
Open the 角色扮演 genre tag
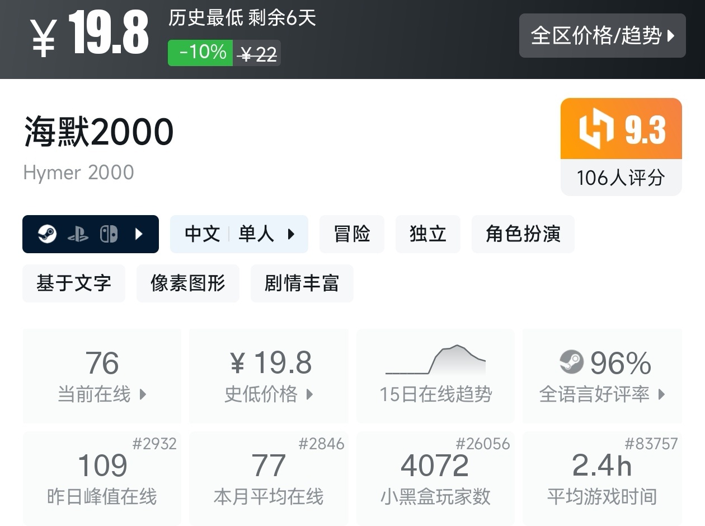(x=523, y=234)
